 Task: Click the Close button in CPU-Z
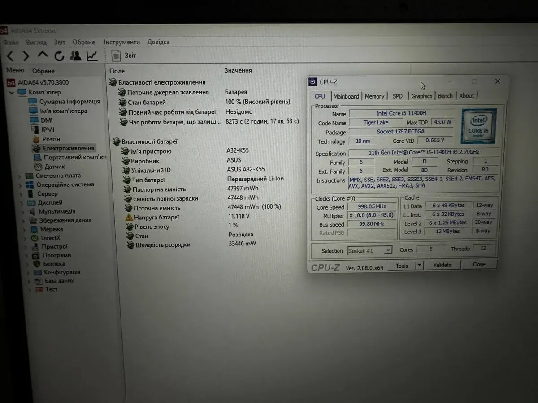[x=479, y=264]
